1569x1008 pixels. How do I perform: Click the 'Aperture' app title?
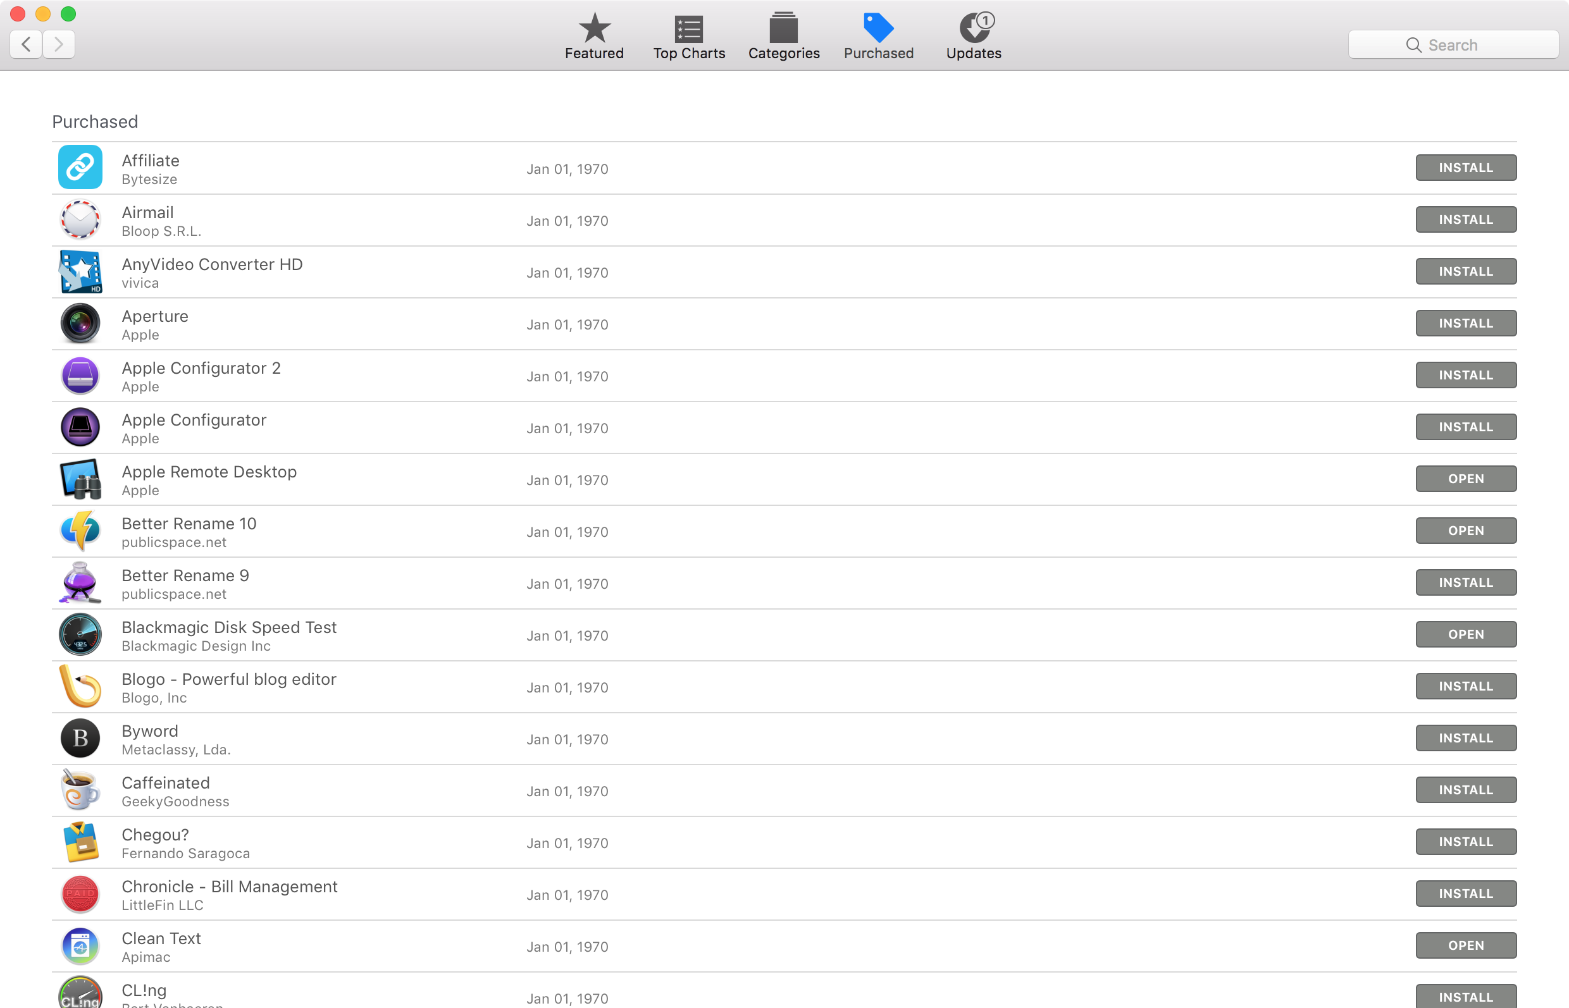pos(155,316)
